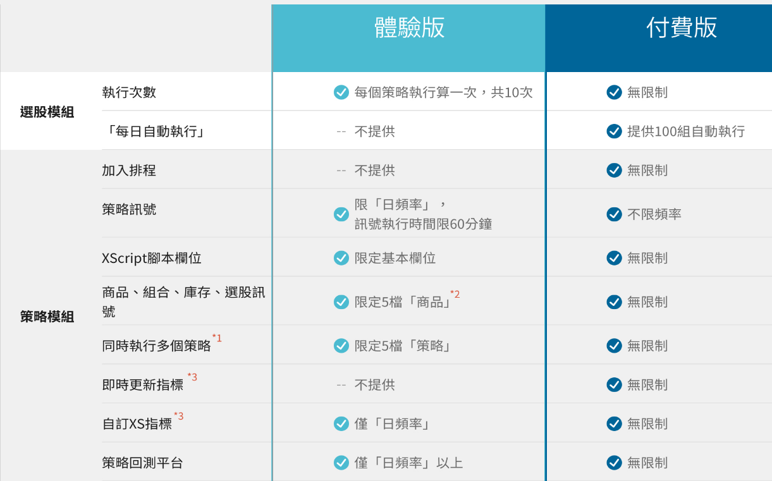Image resolution: width=772 pixels, height=481 pixels.
Task: Click the XScript腳本欄位 feature label
Action: point(152,258)
